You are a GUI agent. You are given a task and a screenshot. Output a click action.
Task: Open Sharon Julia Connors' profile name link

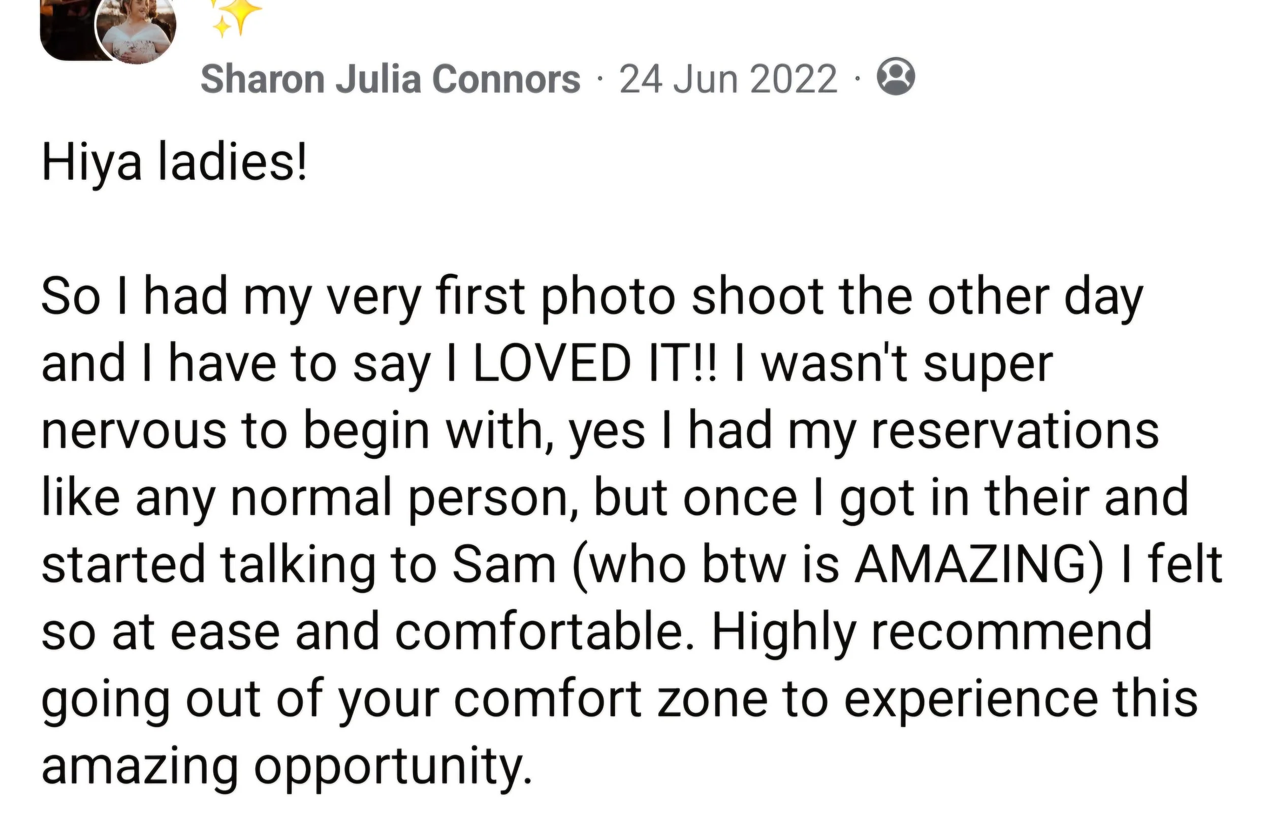click(390, 79)
